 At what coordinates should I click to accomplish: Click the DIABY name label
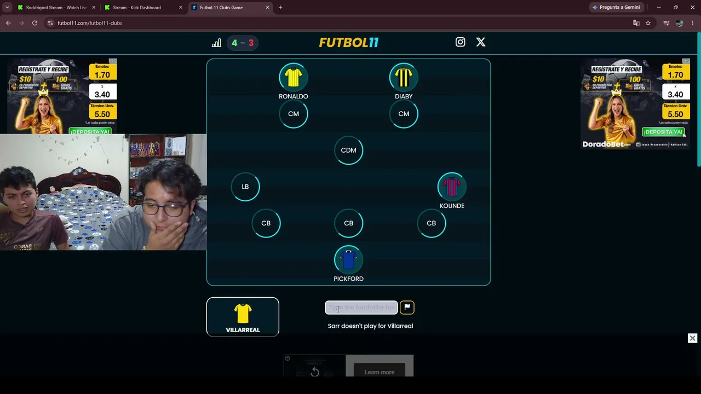click(404, 96)
